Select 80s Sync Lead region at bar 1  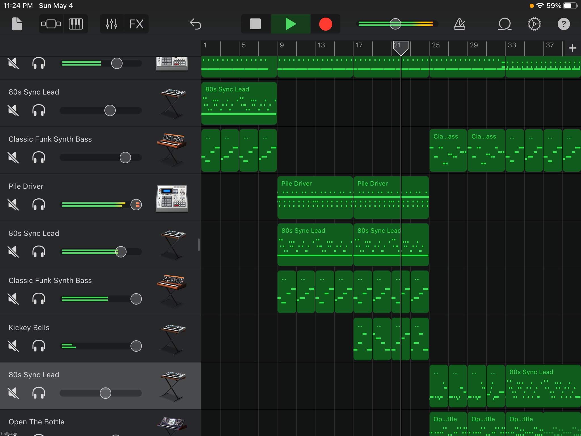tap(239, 103)
